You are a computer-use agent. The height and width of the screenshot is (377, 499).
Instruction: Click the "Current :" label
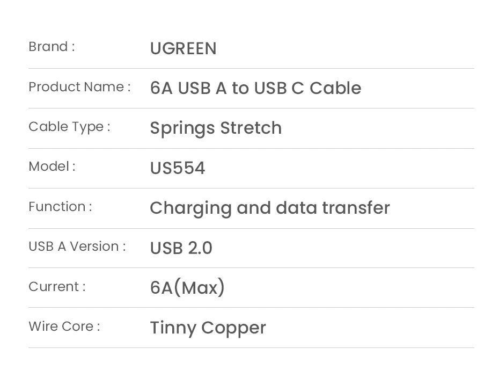57,287
